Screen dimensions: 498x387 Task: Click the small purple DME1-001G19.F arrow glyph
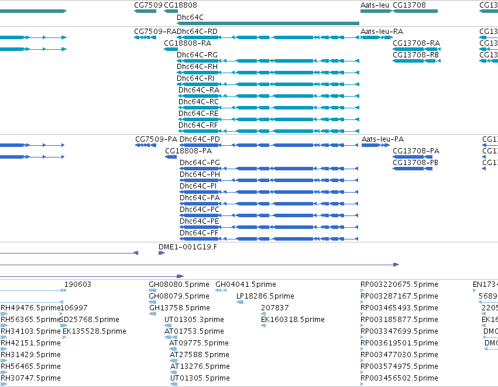click(162, 253)
